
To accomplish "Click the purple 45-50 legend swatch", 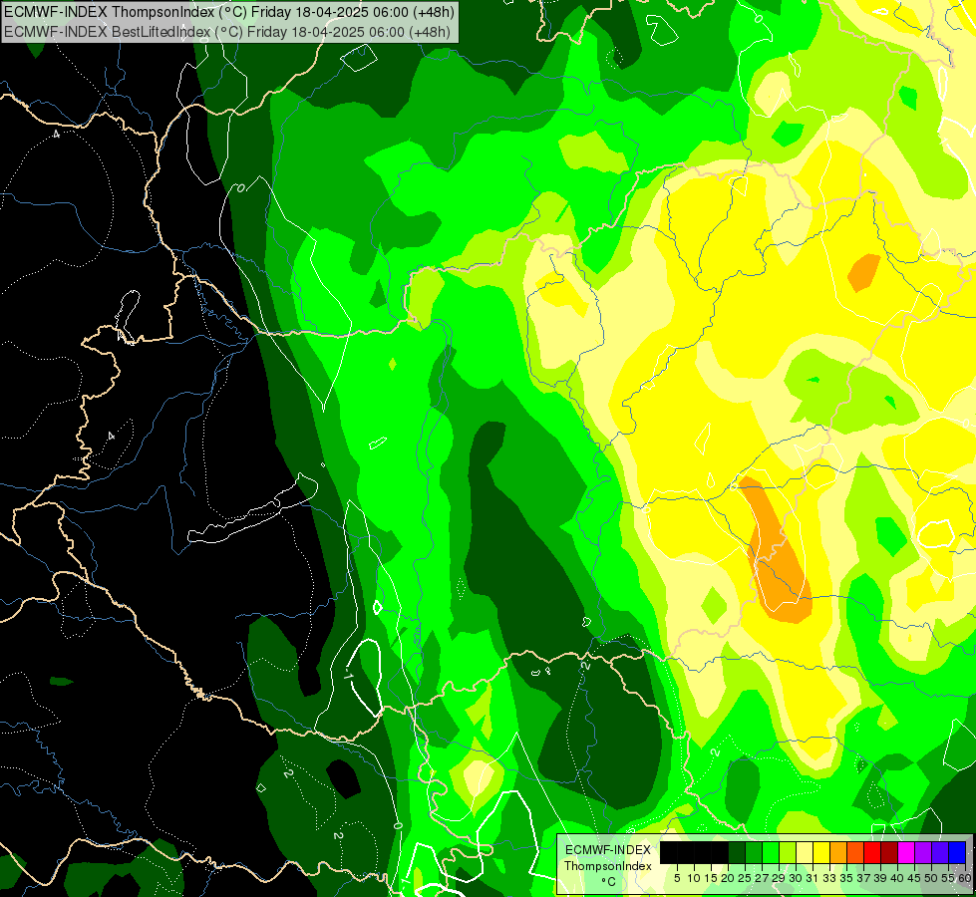I will (923, 852).
